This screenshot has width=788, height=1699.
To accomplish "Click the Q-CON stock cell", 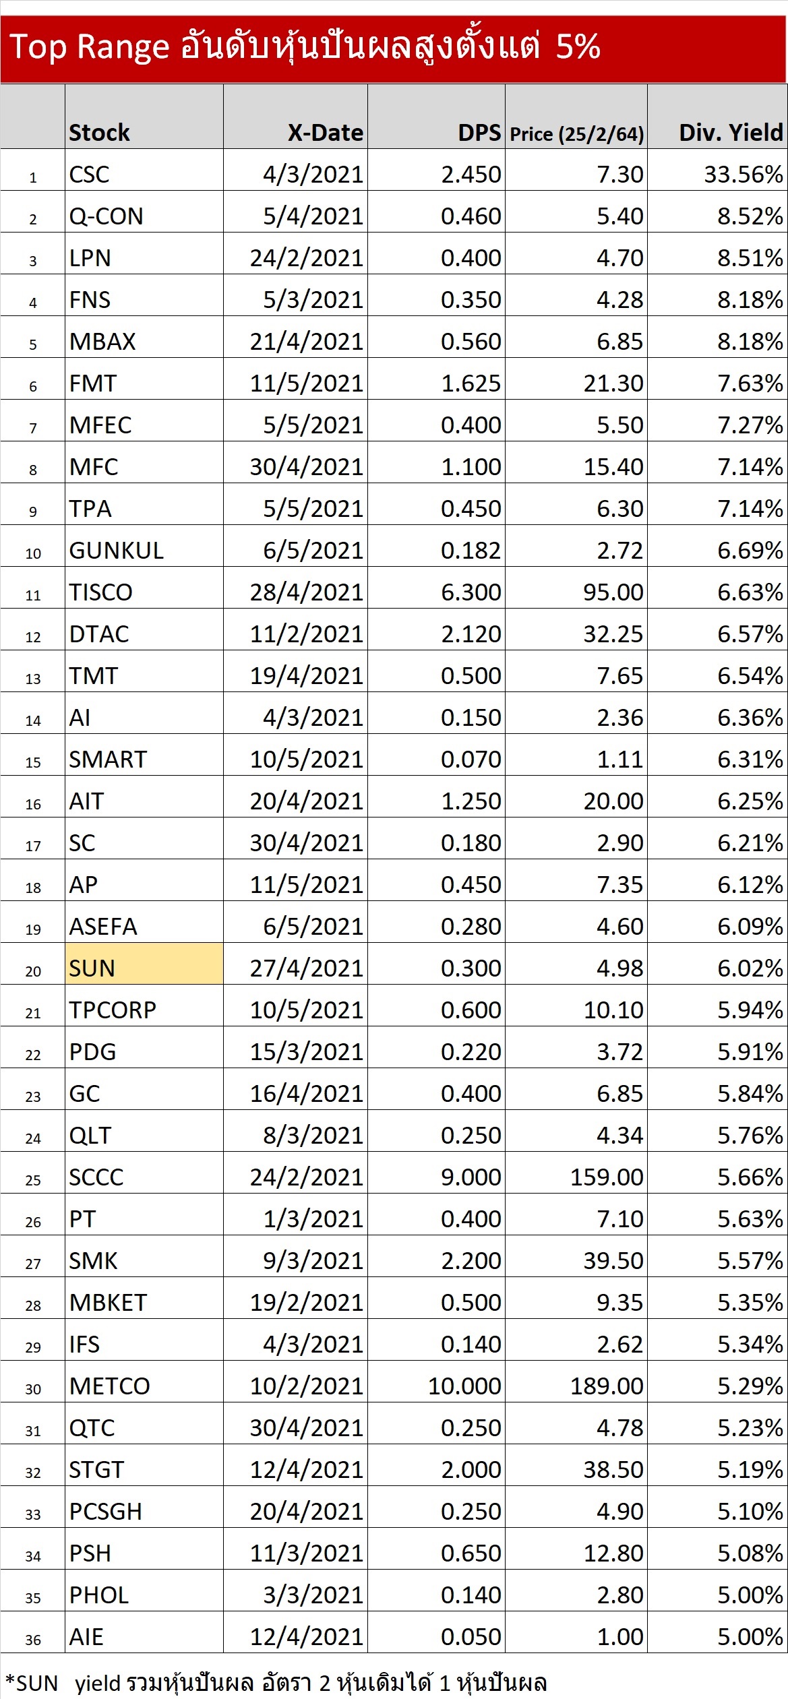I will click(144, 212).
